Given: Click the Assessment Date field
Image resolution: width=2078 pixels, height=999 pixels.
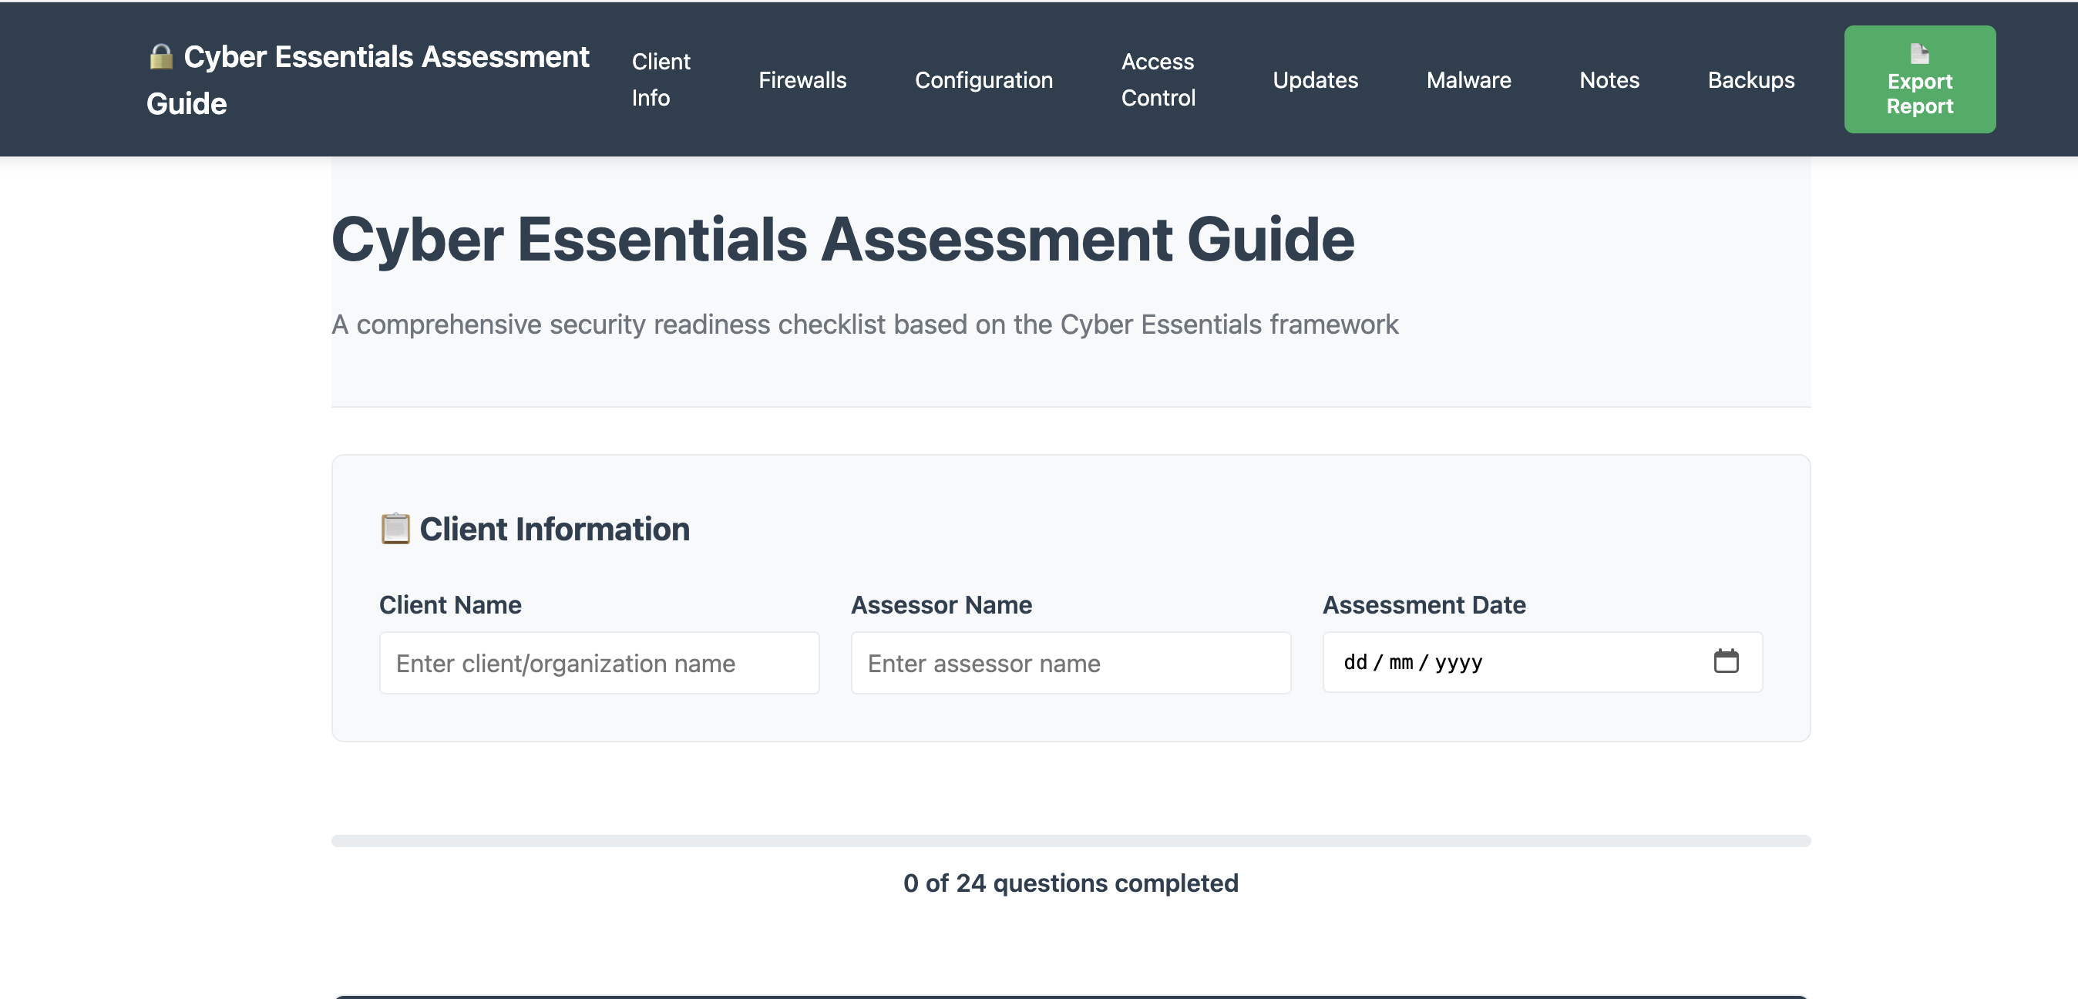Looking at the screenshot, I should [x=1533, y=662].
